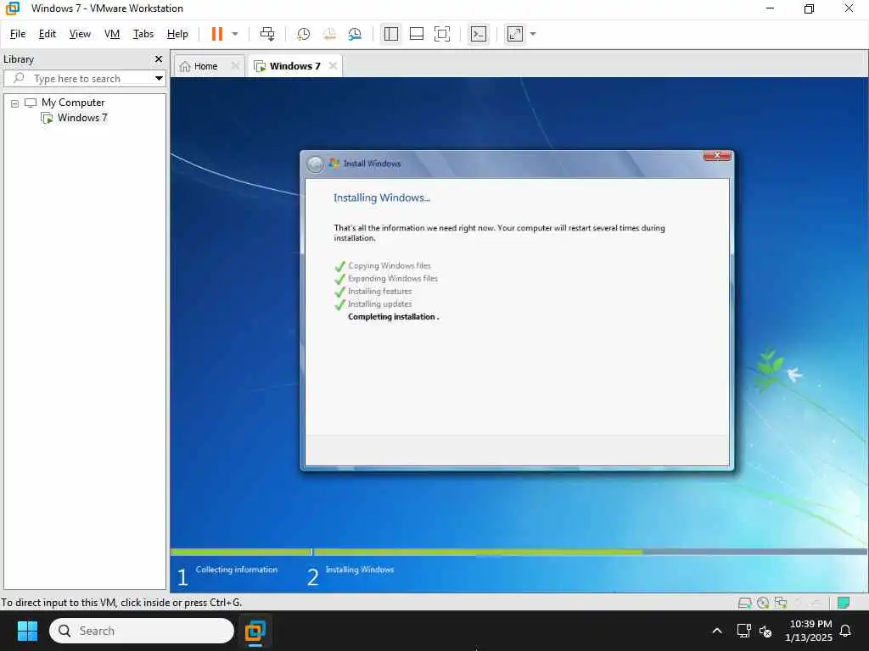Click the hard disk status icon
The image size is (869, 651).
pyautogui.click(x=745, y=603)
